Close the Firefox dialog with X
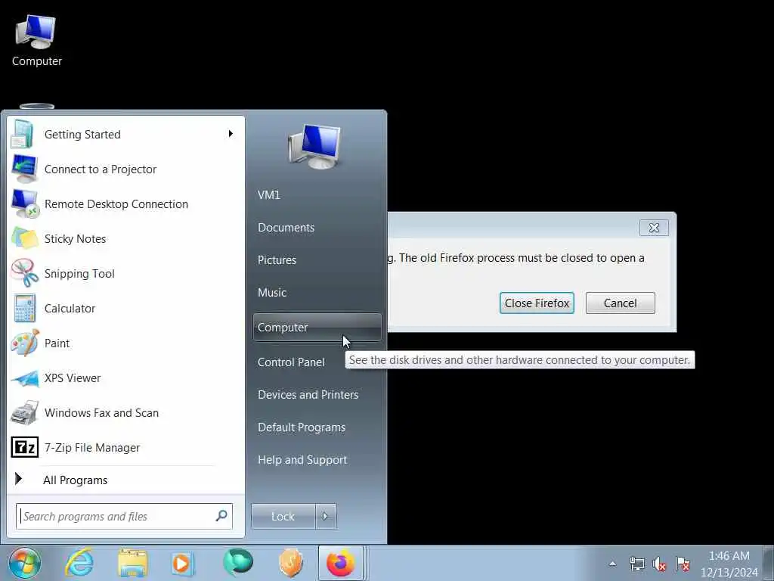Screen dimensions: 774x581 click(x=654, y=228)
